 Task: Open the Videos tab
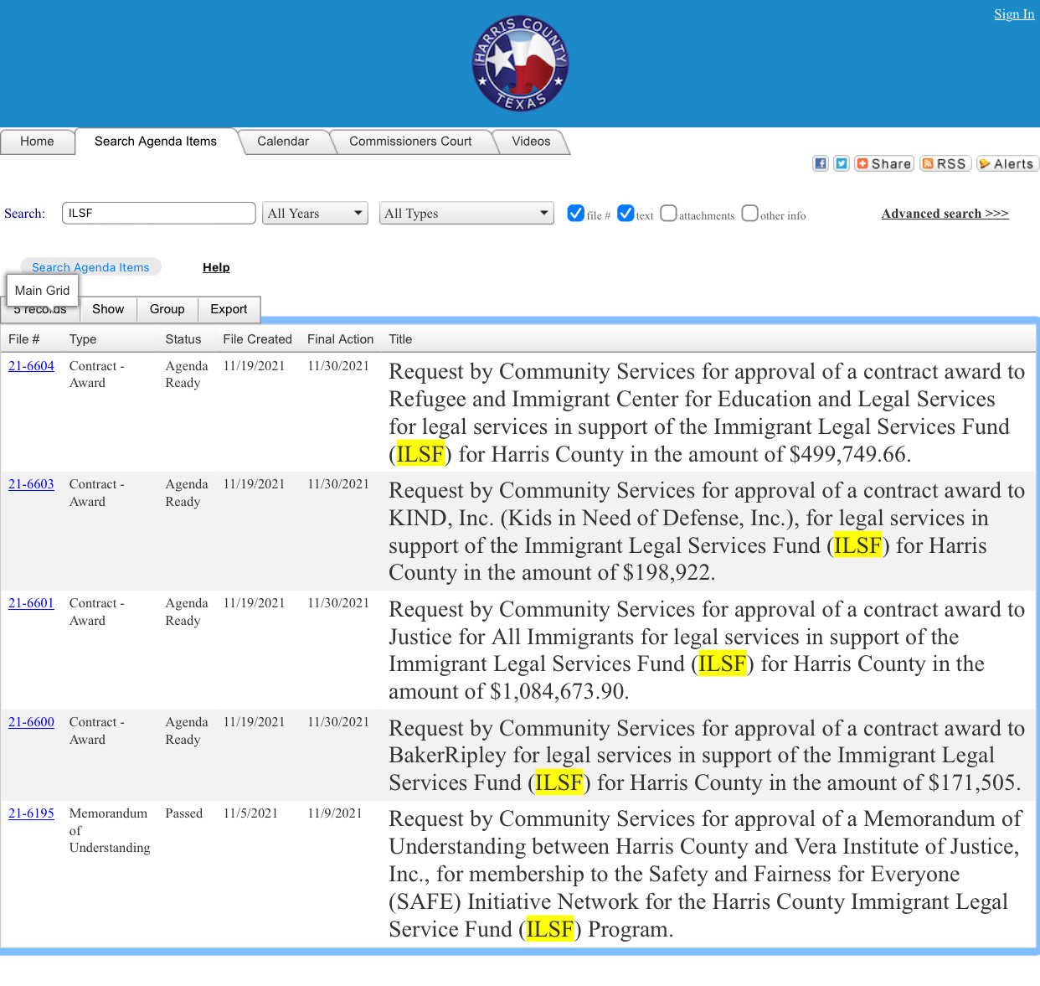click(x=531, y=142)
